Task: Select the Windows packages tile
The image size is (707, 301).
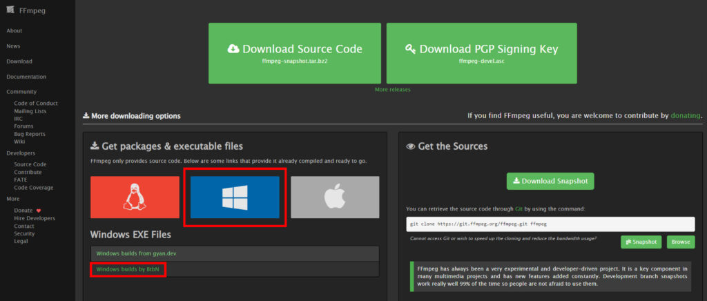Action: [x=235, y=197]
